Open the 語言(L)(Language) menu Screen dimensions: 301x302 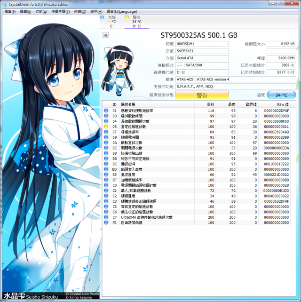(x=122, y=12)
